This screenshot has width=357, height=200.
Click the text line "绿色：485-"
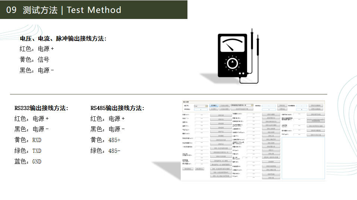(105, 151)
